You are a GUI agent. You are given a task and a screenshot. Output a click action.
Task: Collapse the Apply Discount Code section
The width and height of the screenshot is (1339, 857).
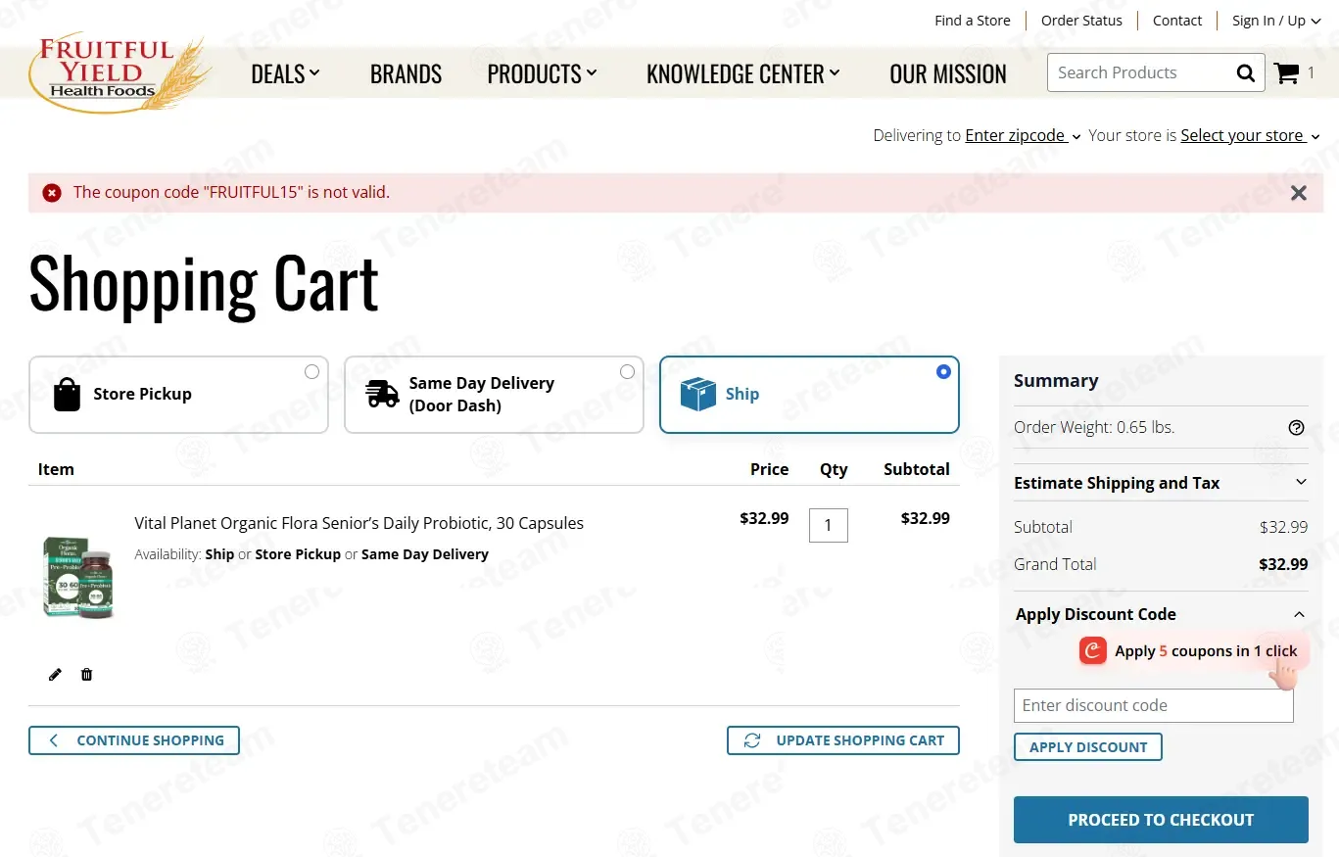pos(1161,614)
